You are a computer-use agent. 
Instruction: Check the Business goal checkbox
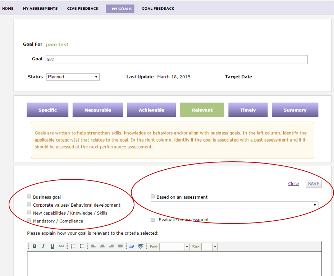coord(29,197)
